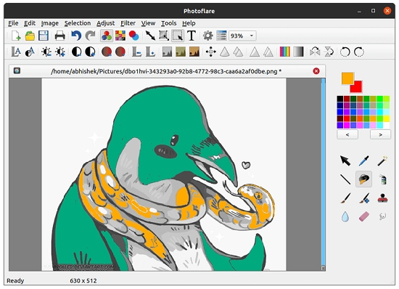Open the 93% zoom dropdown
Image resolution: width=399 pixels, height=289 pixels.
[x=242, y=36]
